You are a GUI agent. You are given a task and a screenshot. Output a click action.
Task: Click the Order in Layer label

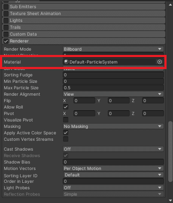[x=19, y=181]
